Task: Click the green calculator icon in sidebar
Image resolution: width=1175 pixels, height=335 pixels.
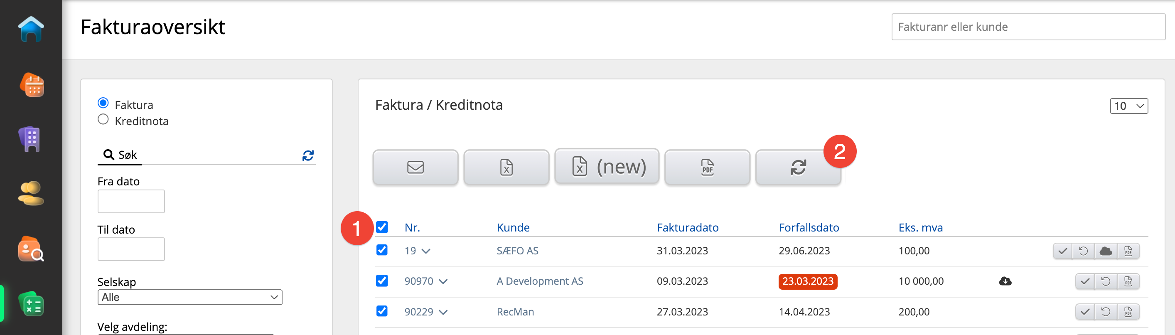Action: click(32, 304)
